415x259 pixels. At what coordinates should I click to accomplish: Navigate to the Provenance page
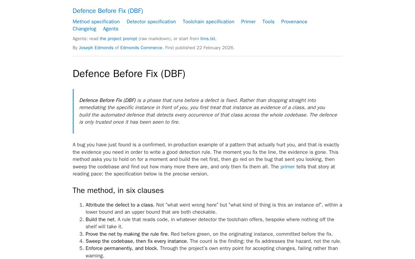(x=294, y=22)
